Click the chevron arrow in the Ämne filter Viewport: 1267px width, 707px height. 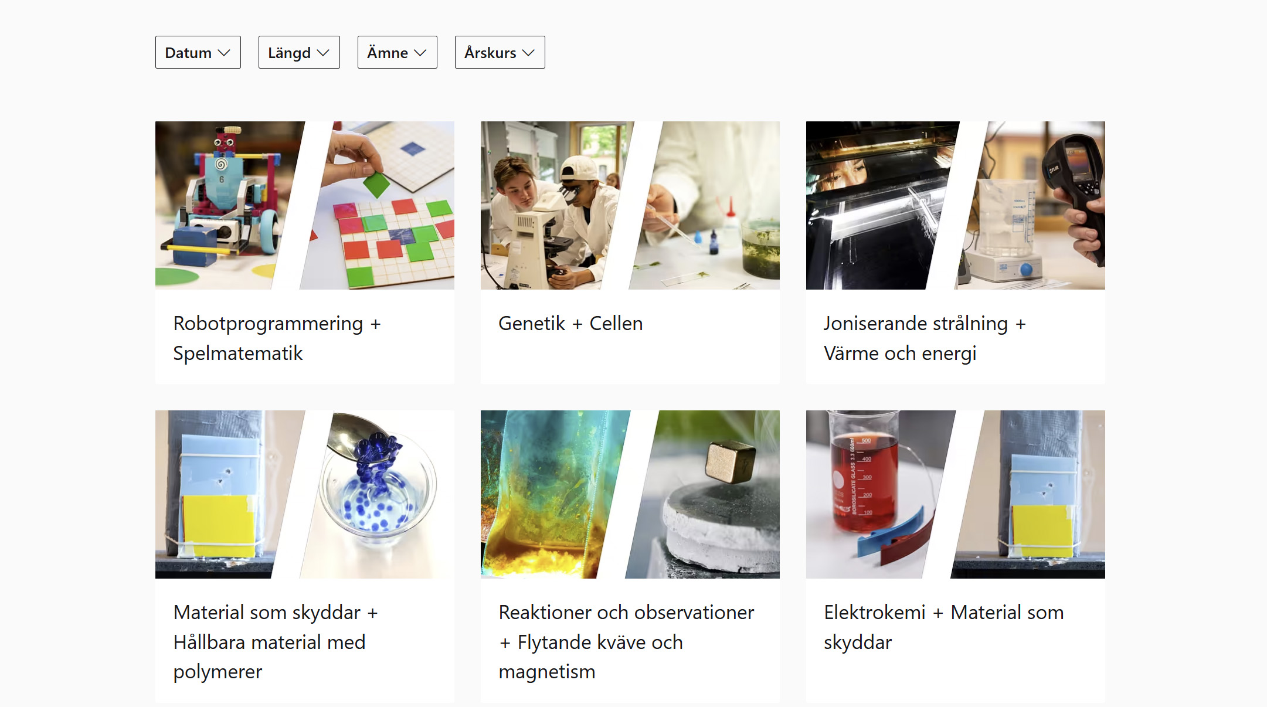(x=420, y=53)
